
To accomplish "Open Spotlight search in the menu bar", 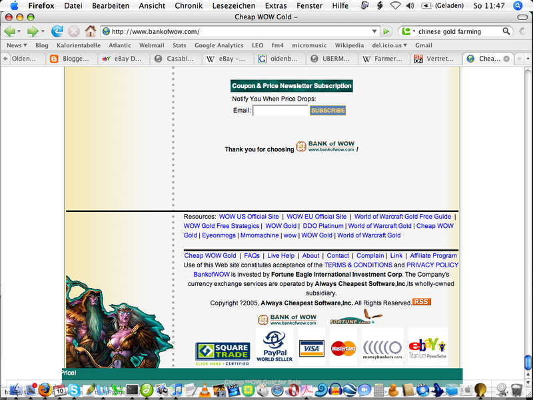I will pos(518,6).
